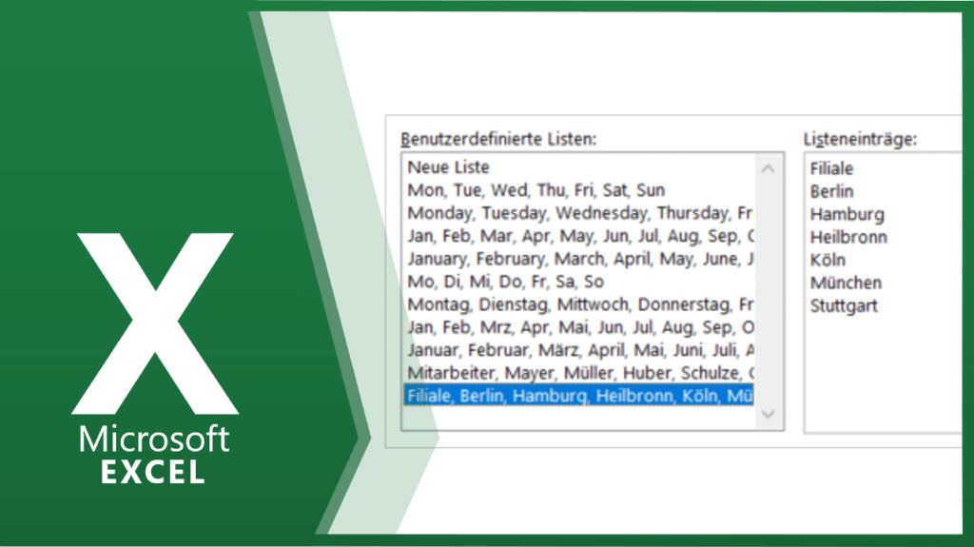Click 'München' in list entries

tap(846, 283)
